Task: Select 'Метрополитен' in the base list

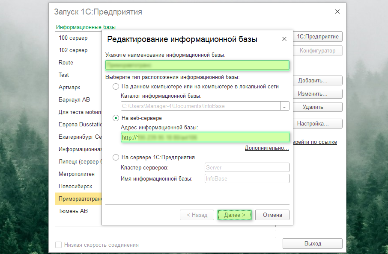Action: click(x=78, y=174)
